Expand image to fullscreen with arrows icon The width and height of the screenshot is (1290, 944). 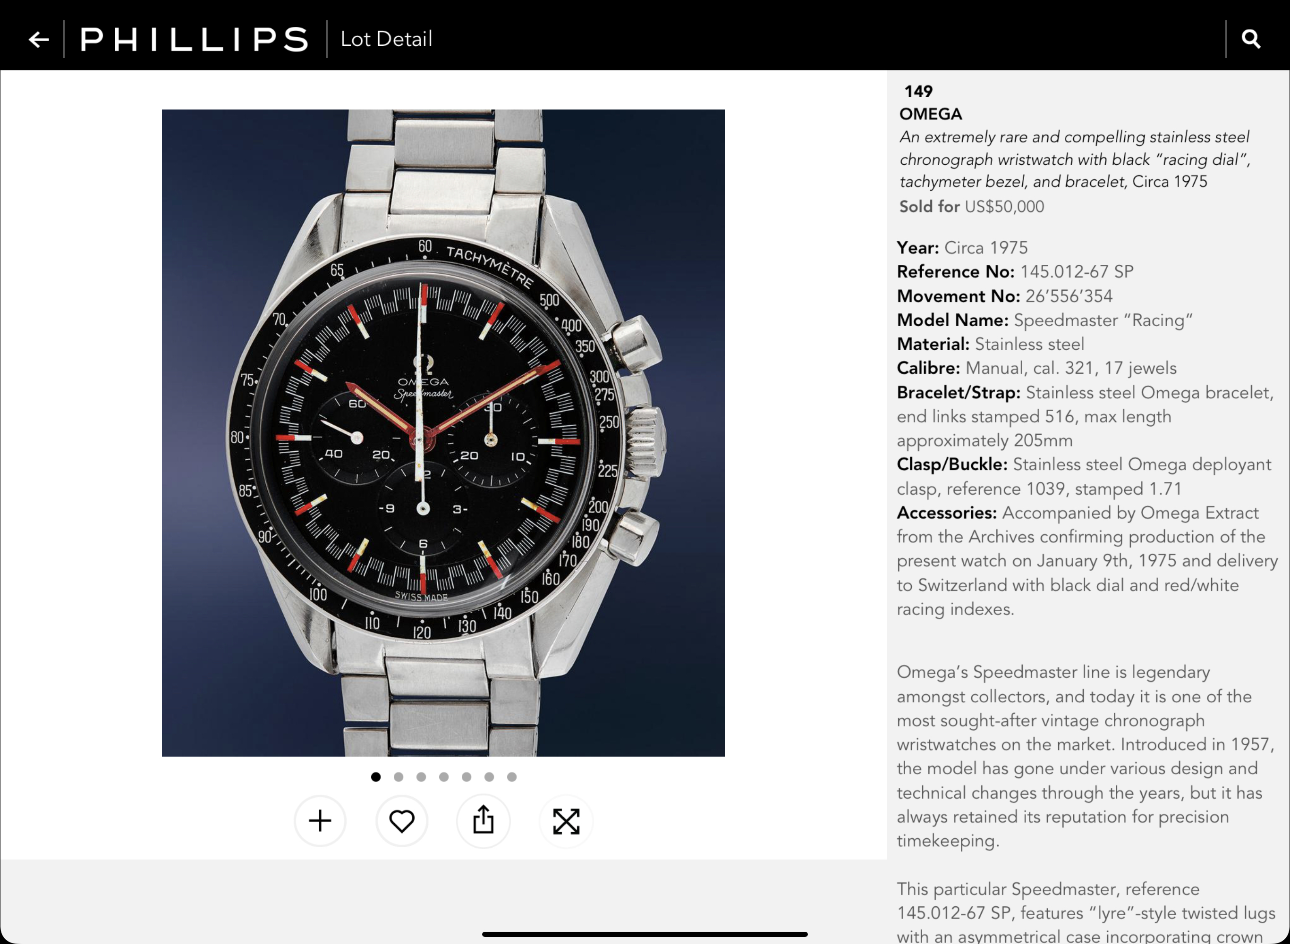pyautogui.click(x=567, y=821)
